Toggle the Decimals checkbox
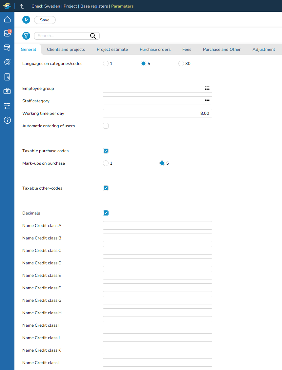282x370 pixels. coord(106,213)
